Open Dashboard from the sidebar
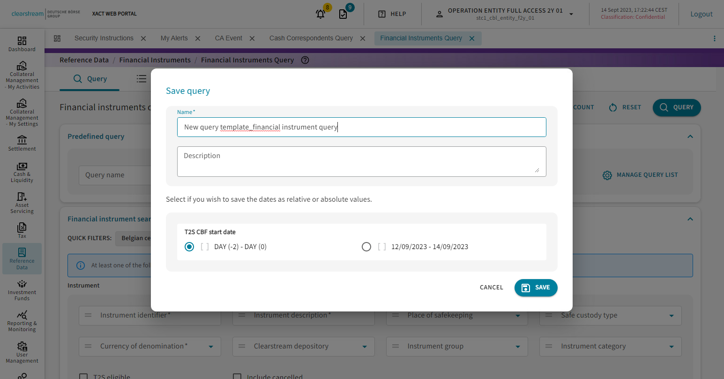The image size is (724, 379). click(x=22, y=44)
